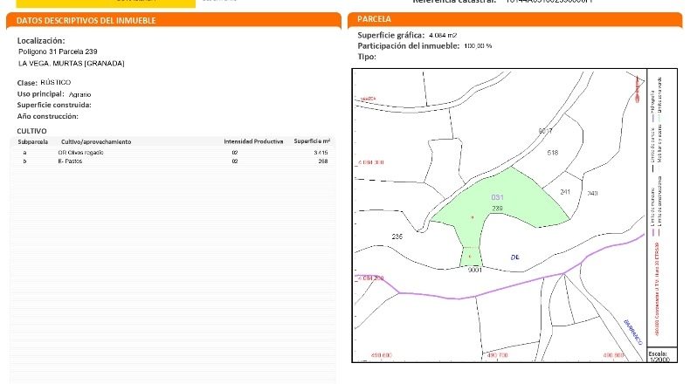The height and width of the screenshot is (384, 690).
Task: Click the purple manzana limit legend marker
Action: (x=654, y=231)
